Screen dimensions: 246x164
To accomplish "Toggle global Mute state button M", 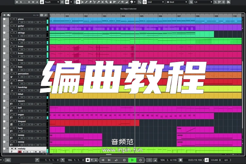I will click(17, 2).
